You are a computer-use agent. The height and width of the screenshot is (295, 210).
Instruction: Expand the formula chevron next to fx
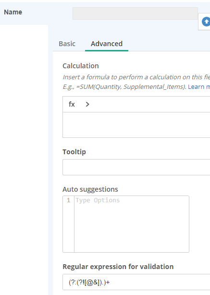point(87,104)
